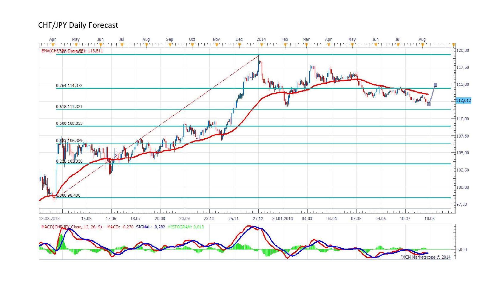
Task: Click the 09.06 date label
Action: coord(381,219)
